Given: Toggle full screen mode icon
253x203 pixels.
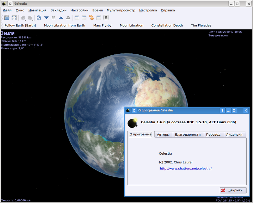Looking at the screenshot, I should [x=14, y=17].
